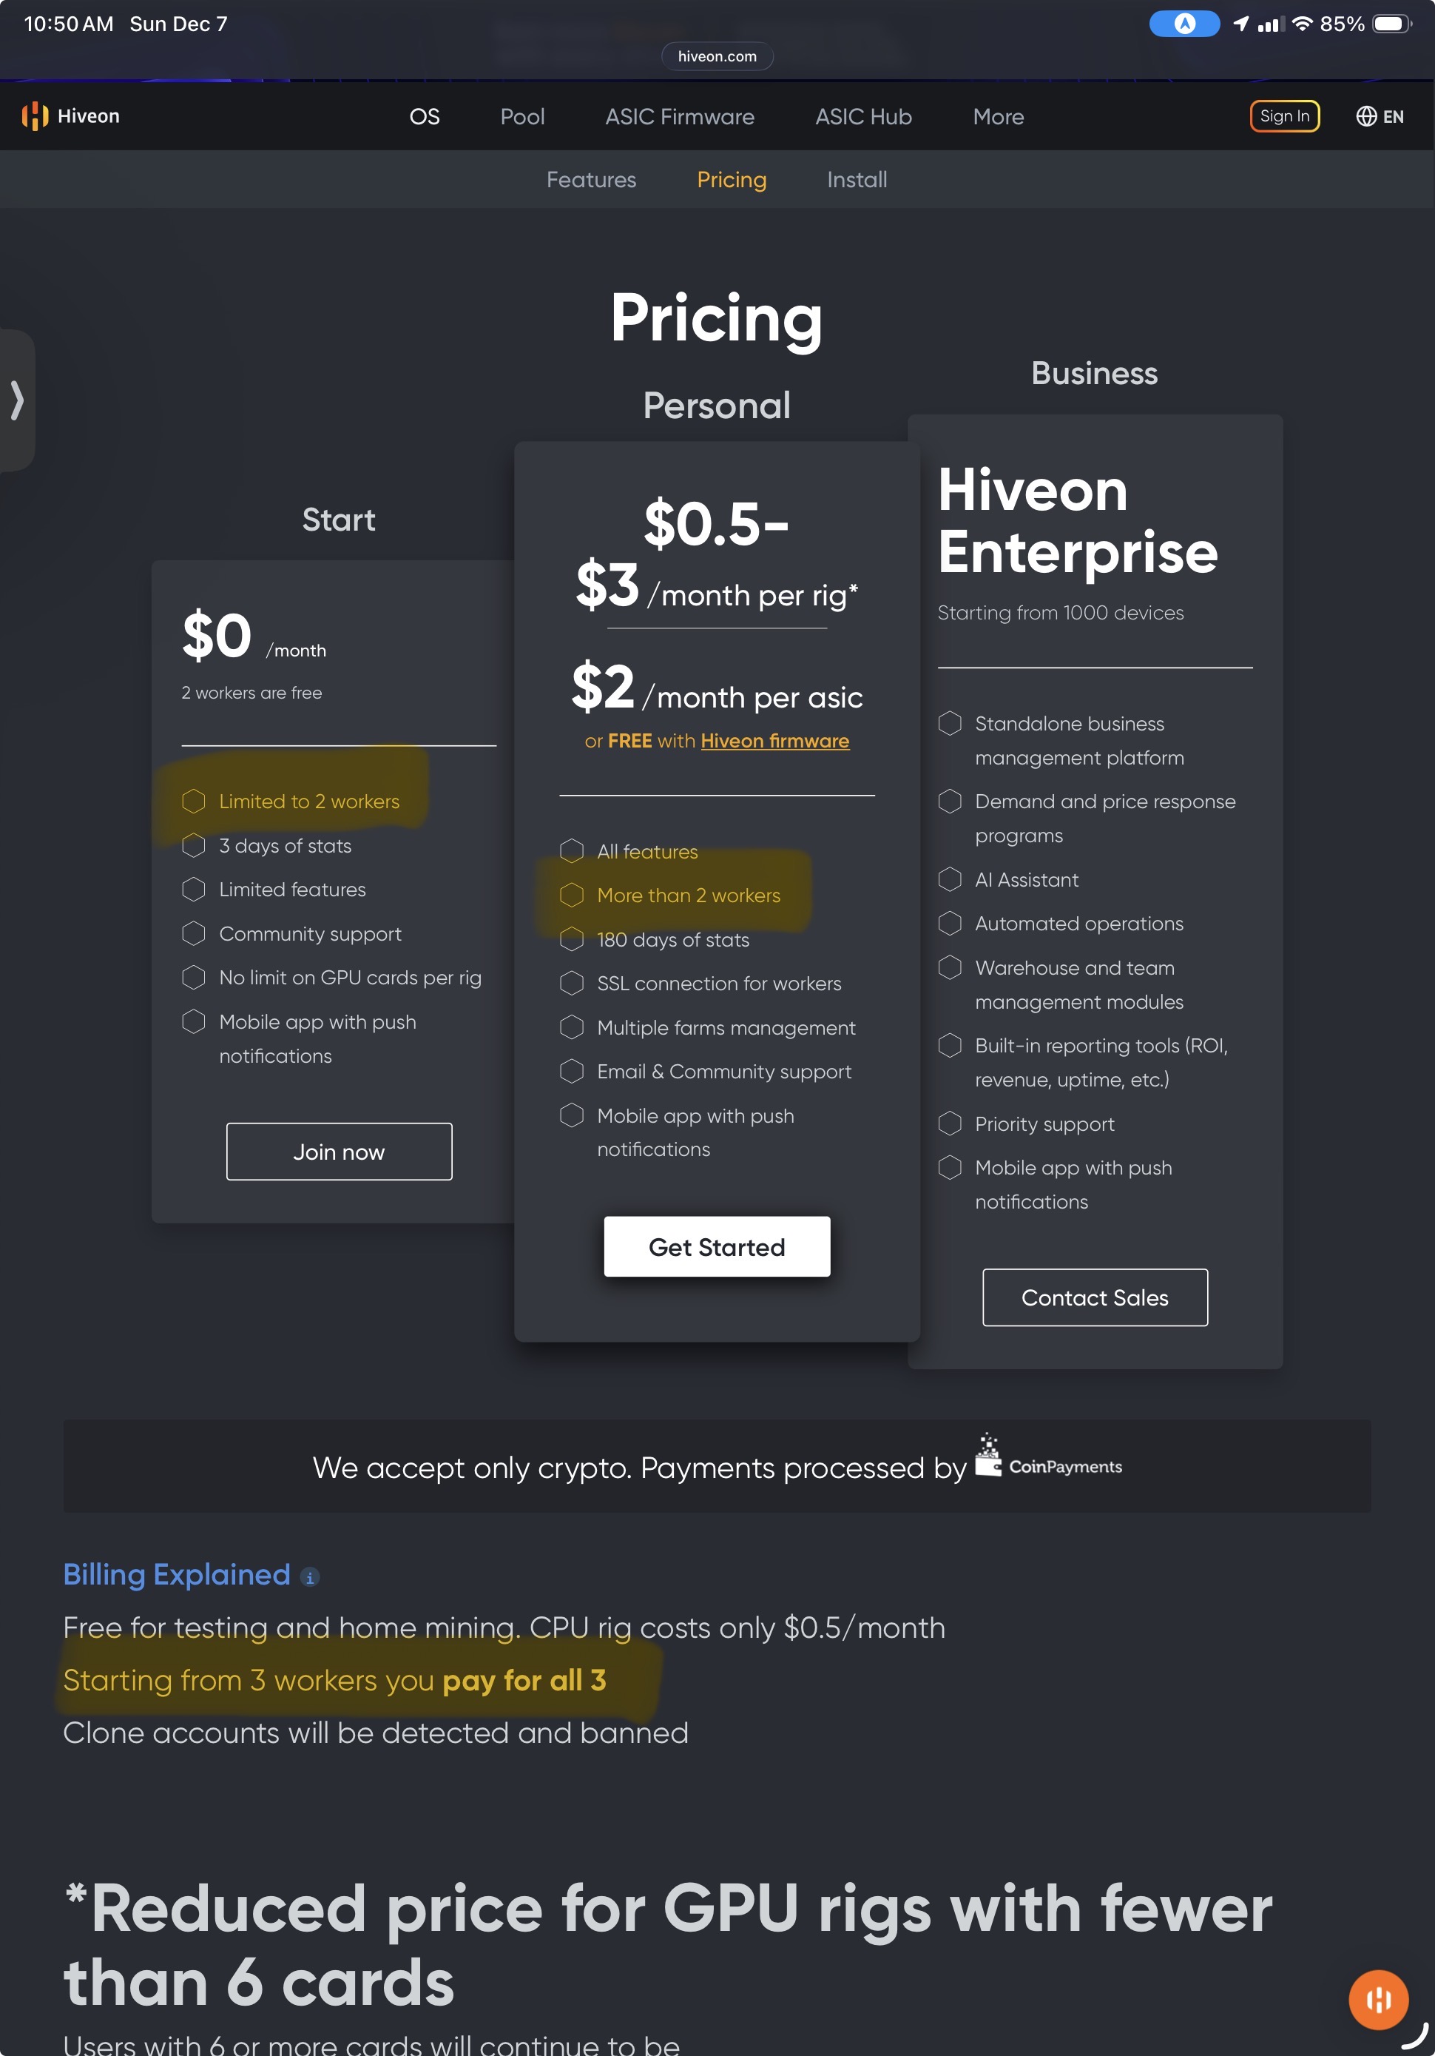
Task: Open the OS navigation menu
Action: click(x=425, y=118)
